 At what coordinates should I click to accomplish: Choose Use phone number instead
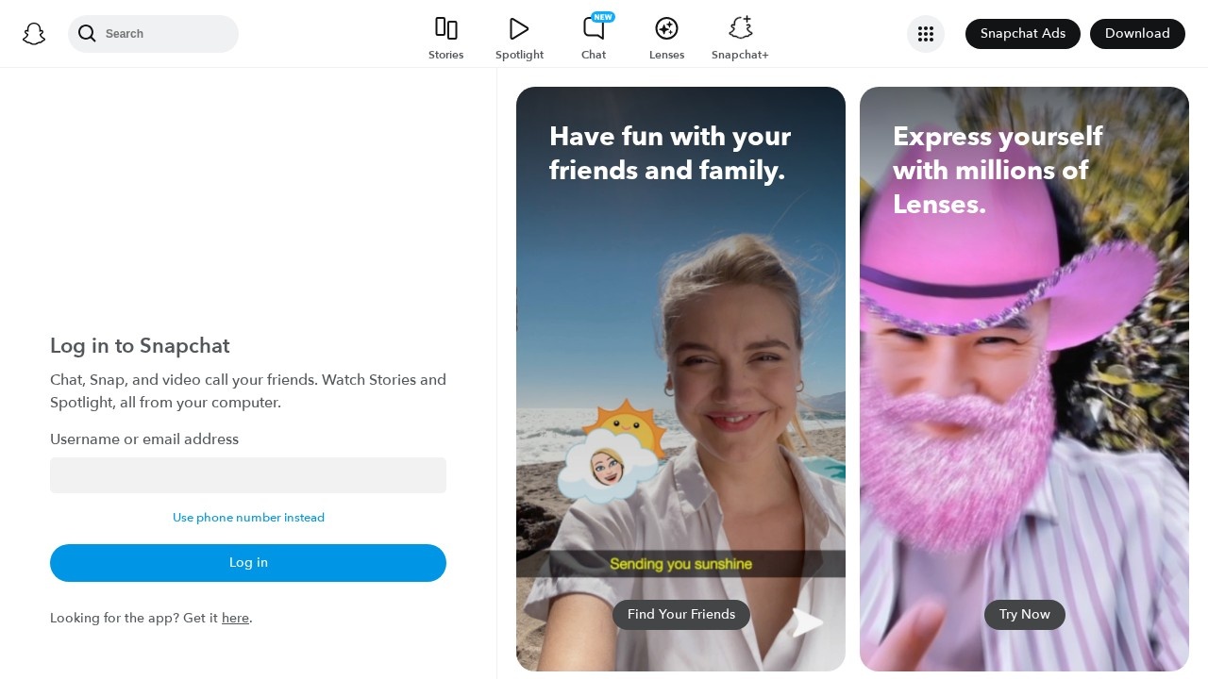click(248, 518)
